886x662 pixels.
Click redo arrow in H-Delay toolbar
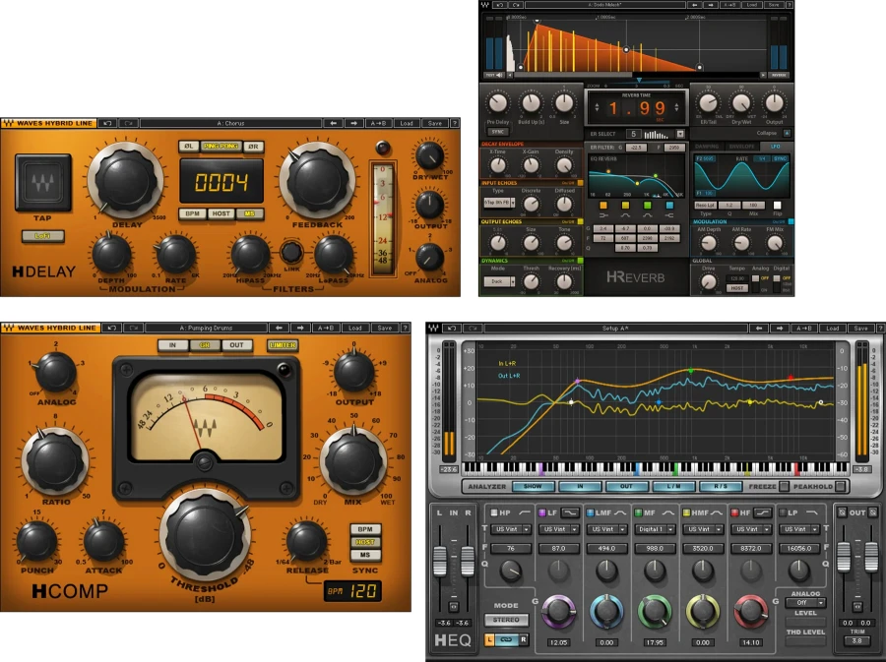pos(128,123)
